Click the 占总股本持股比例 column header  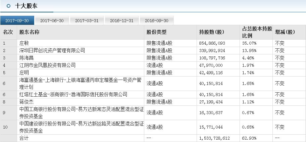(x=257, y=32)
